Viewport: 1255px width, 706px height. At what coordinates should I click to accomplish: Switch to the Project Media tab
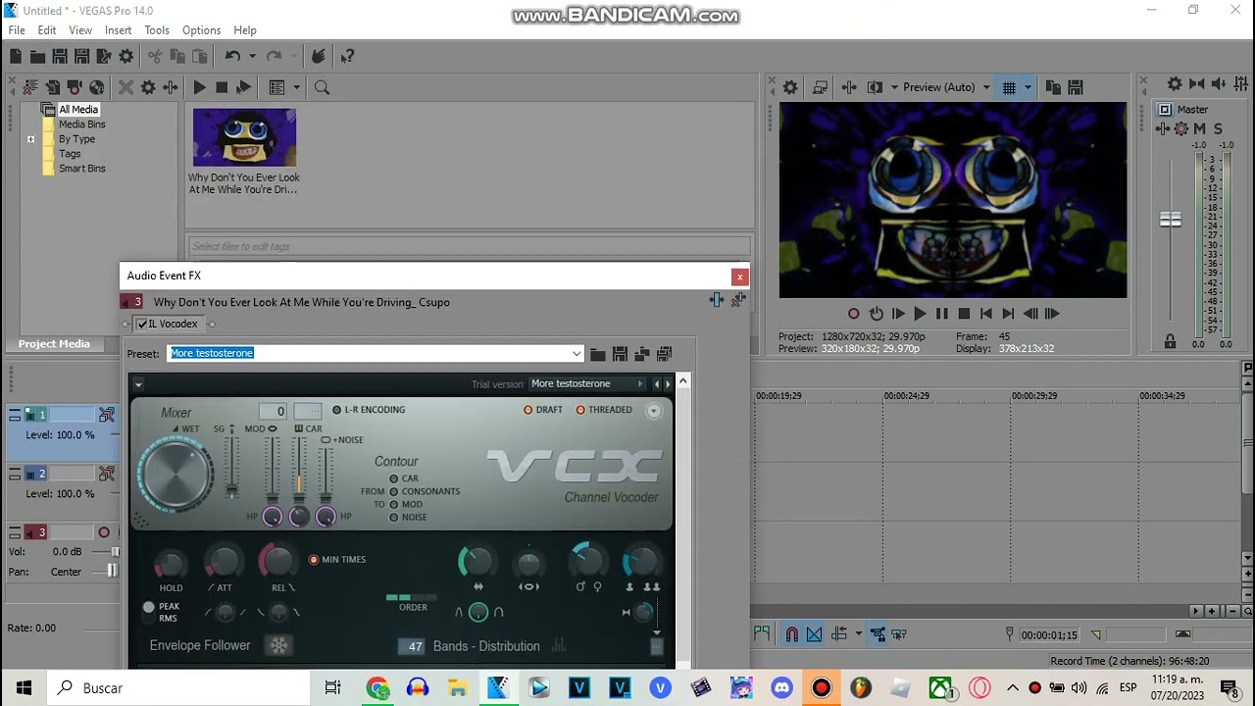54,344
